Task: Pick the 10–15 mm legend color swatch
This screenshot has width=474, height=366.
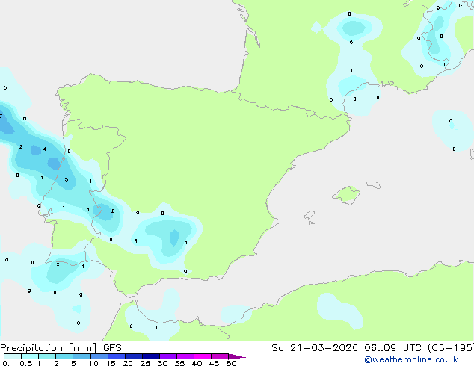Action: (99, 356)
